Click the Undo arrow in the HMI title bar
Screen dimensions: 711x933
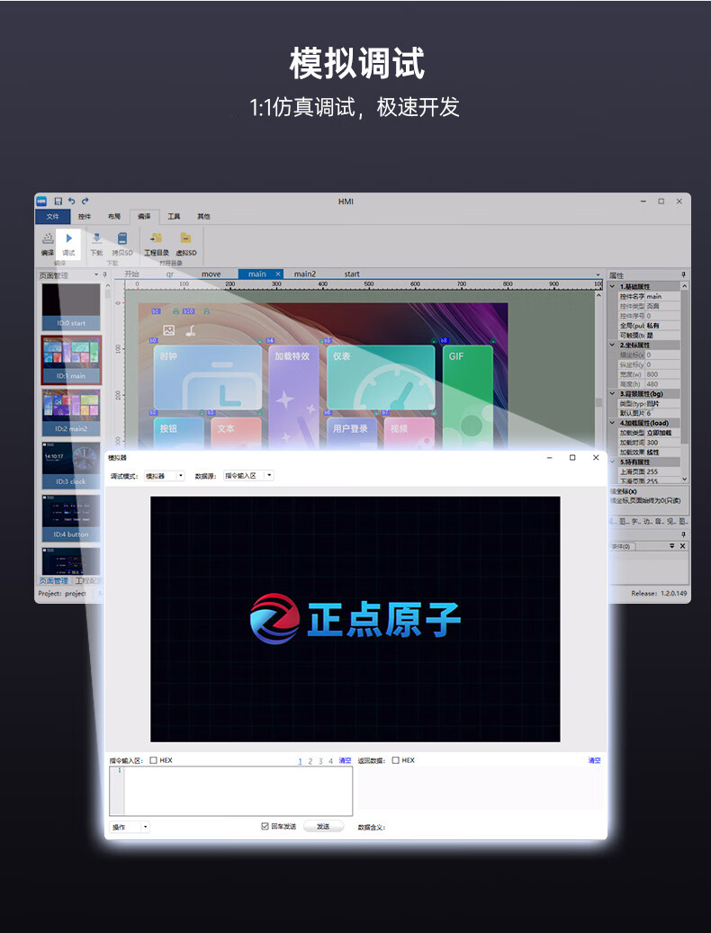click(x=71, y=202)
